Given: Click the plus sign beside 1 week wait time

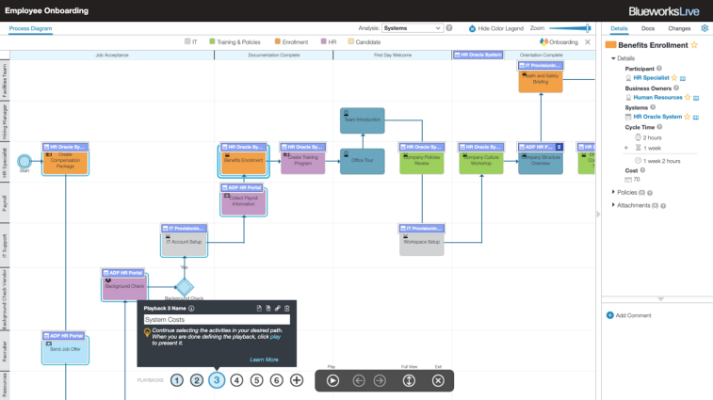Looking at the screenshot, I should 626,148.
